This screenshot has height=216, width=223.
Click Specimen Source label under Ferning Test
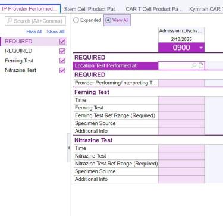(x=95, y=123)
